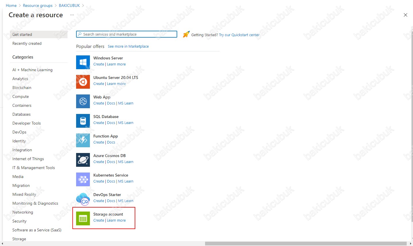Screen dimensions: 413x246
Task: Select the Internet of Things category
Action: [28, 159]
